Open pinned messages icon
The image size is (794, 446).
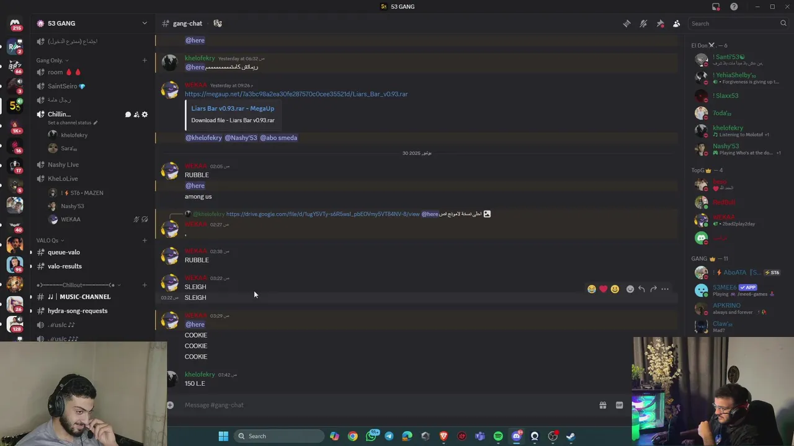click(x=660, y=24)
